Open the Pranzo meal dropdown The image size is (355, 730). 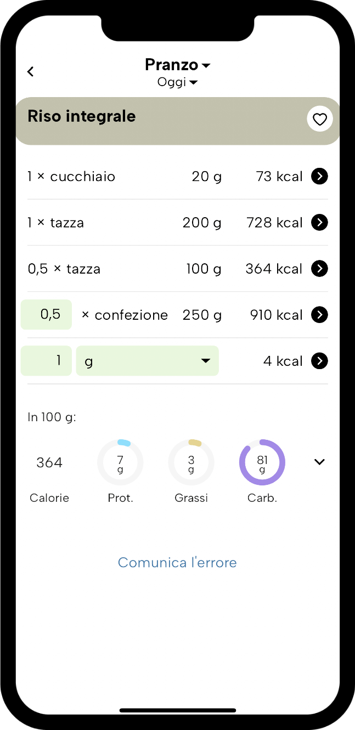coord(177,65)
